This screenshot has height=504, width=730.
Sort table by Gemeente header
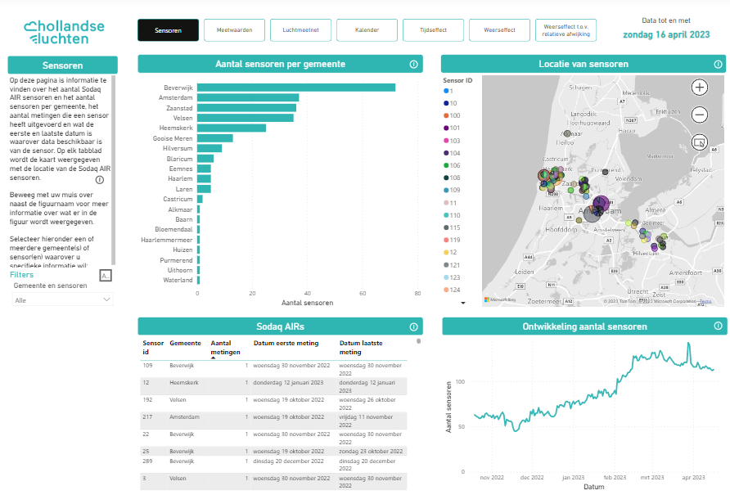click(x=185, y=343)
